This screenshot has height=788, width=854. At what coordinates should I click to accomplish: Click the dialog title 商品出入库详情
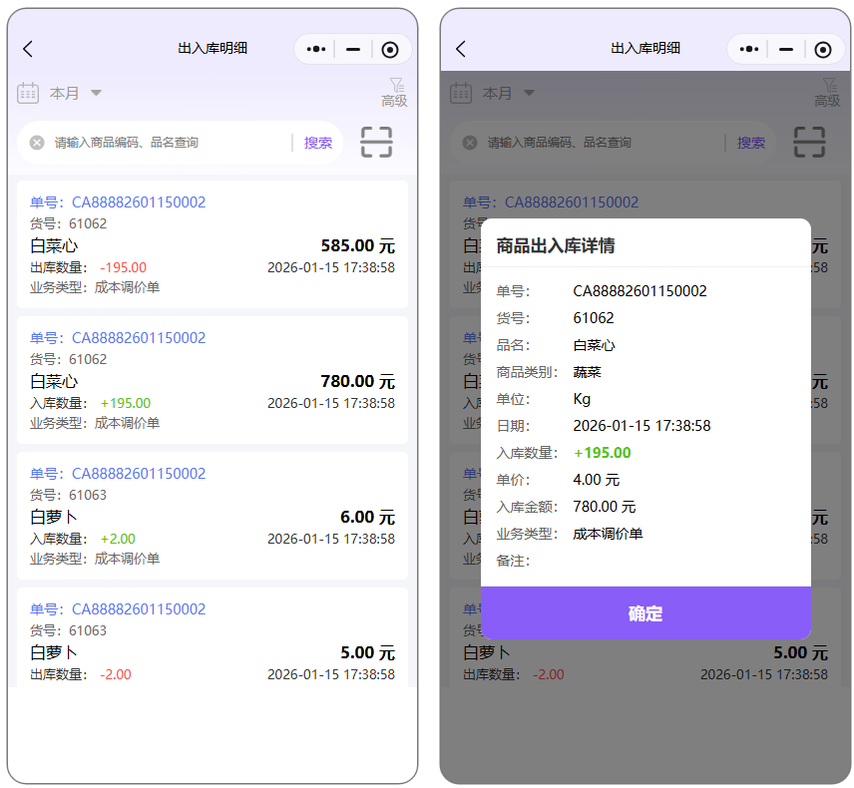556,245
